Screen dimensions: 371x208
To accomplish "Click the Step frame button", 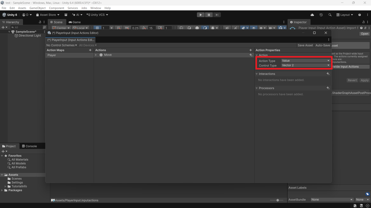I will click(217, 15).
